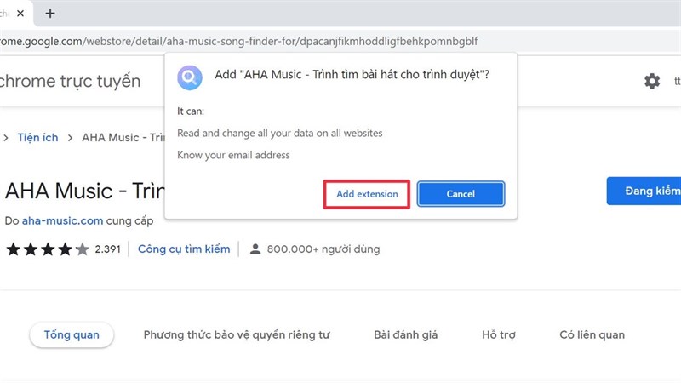
Task: Open the Tiện ích breadcrumb link
Action: (37, 137)
